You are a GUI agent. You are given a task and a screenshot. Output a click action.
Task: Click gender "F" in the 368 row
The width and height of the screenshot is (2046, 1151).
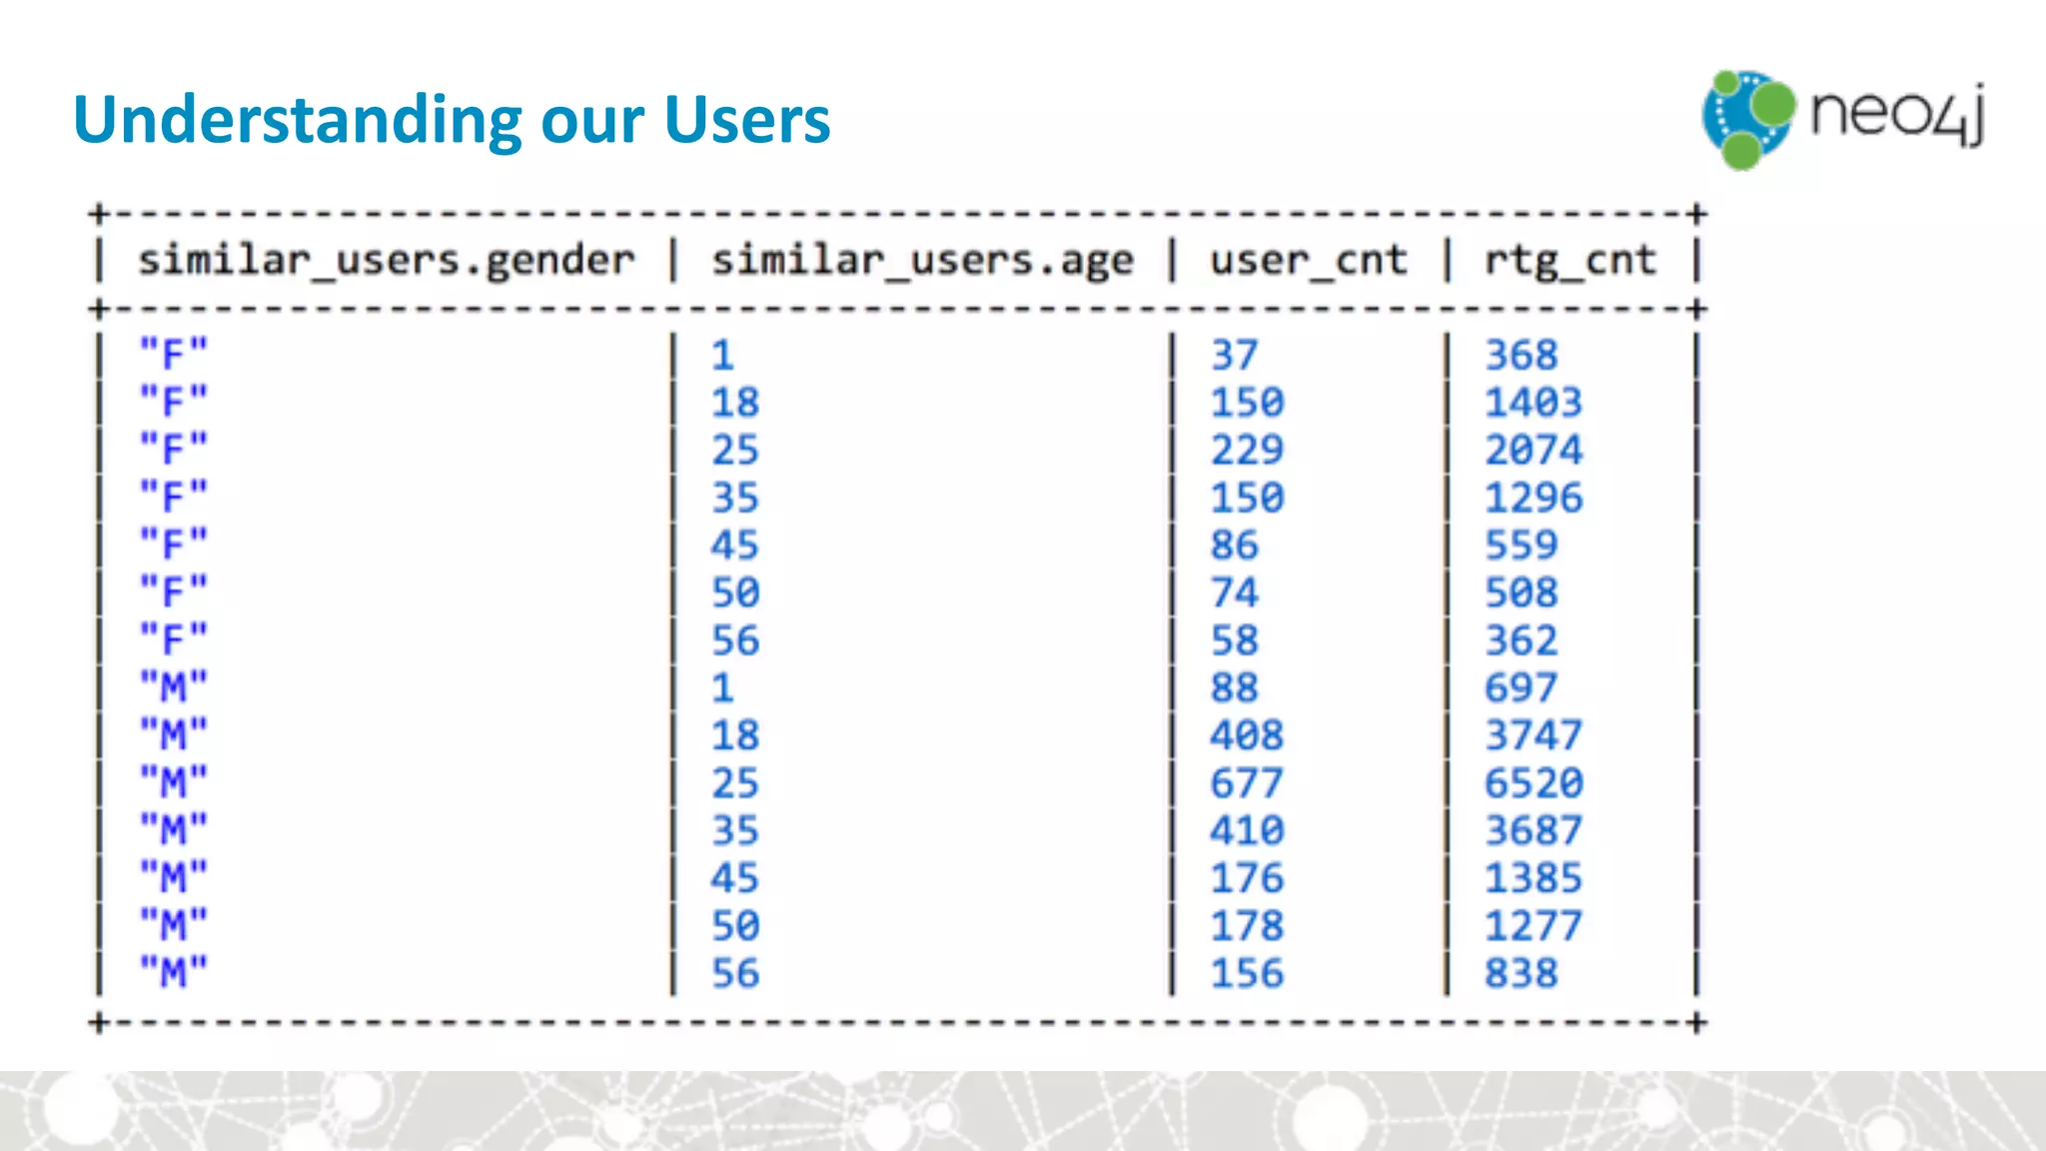pyautogui.click(x=174, y=355)
